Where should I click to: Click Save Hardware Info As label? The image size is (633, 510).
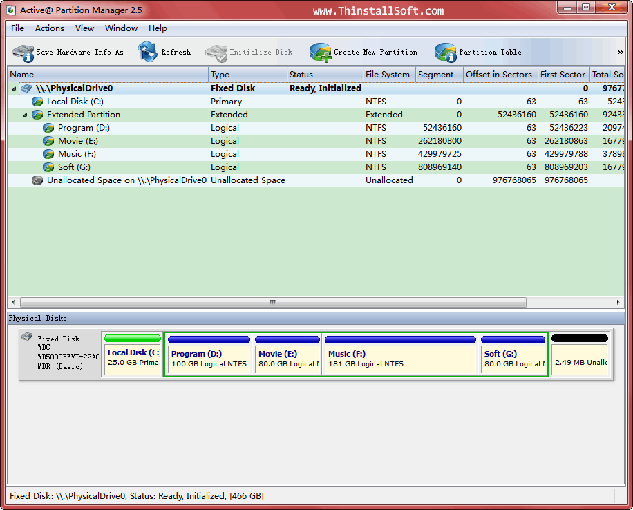pos(79,52)
